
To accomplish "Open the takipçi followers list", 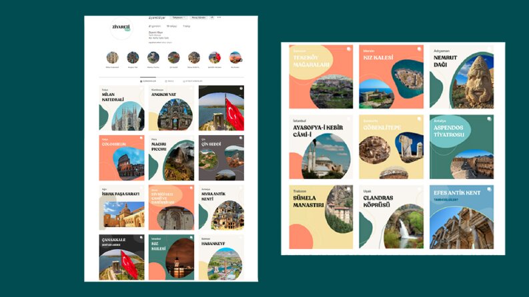I will 171,26.
